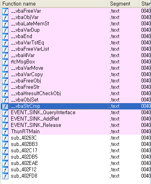Select the __vbaFreeVarList function name
Image resolution: width=151 pixels, height=184 pixels.
[30, 49]
